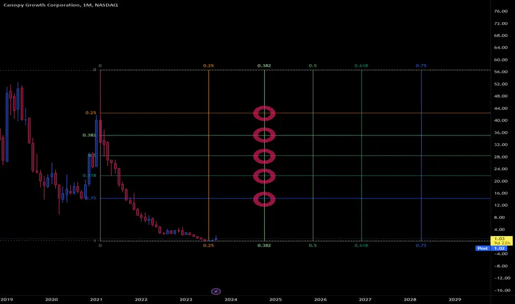Click the purple lightning events icon
This screenshot has width=515, height=304.
click(216, 291)
